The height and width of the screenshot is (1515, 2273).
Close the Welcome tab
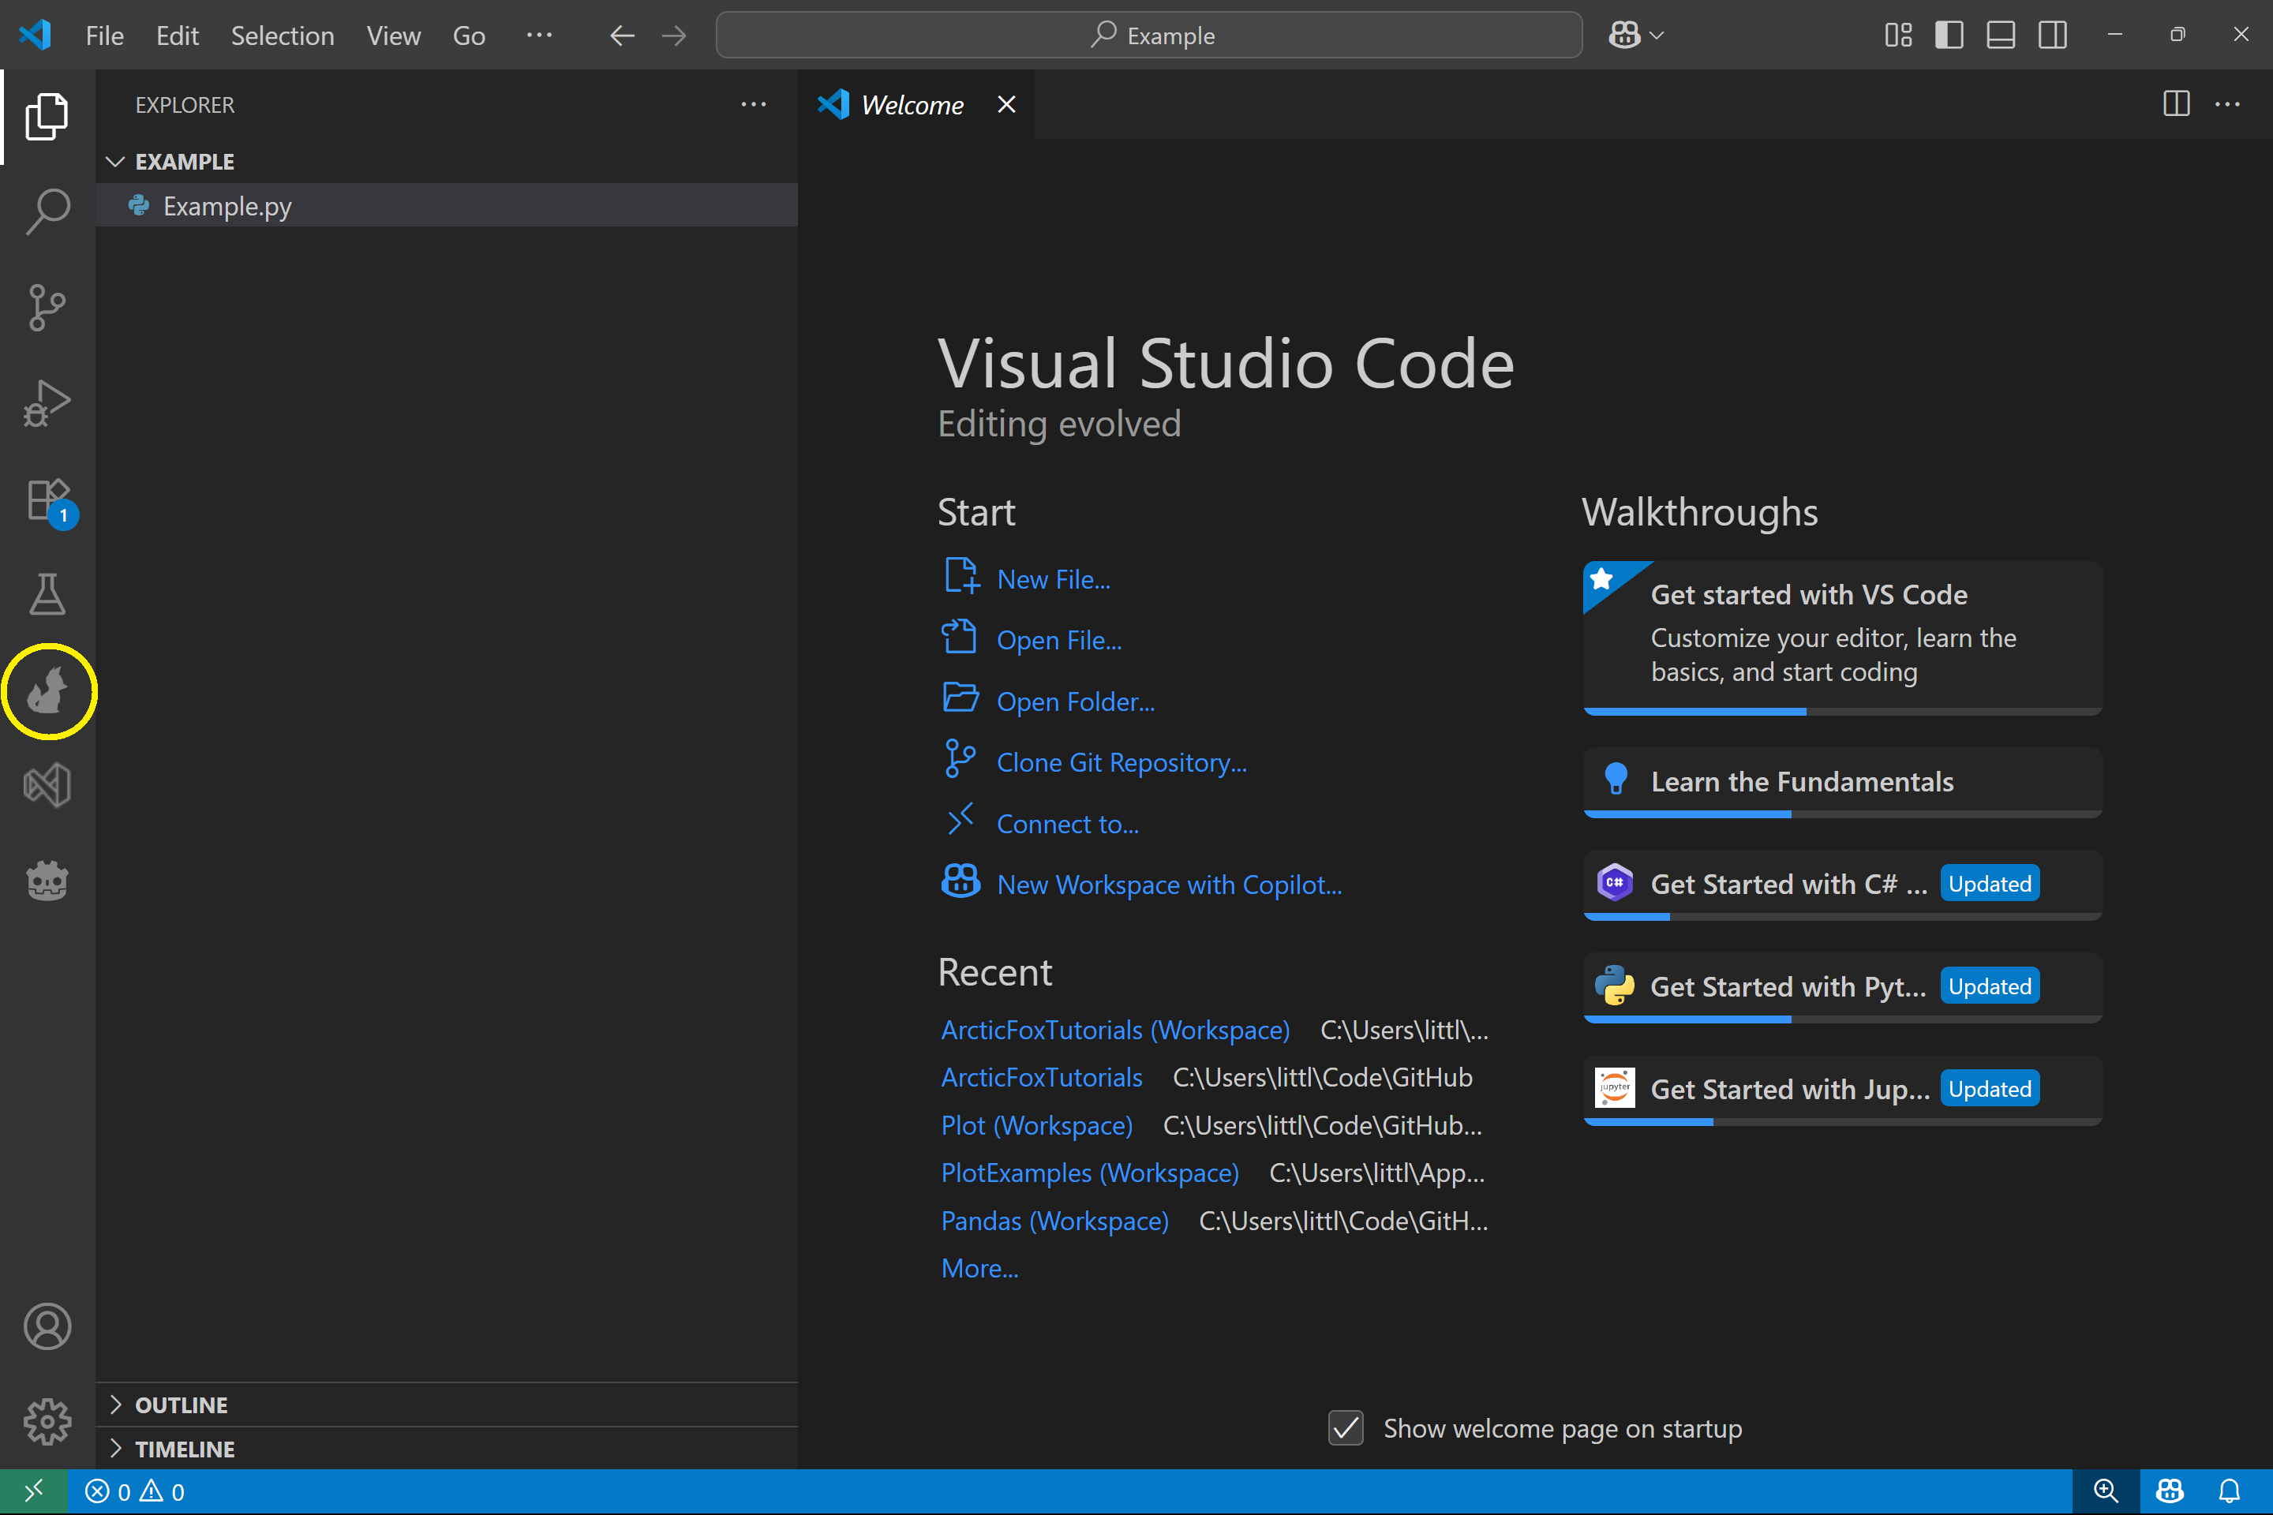[x=1006, y=104]
